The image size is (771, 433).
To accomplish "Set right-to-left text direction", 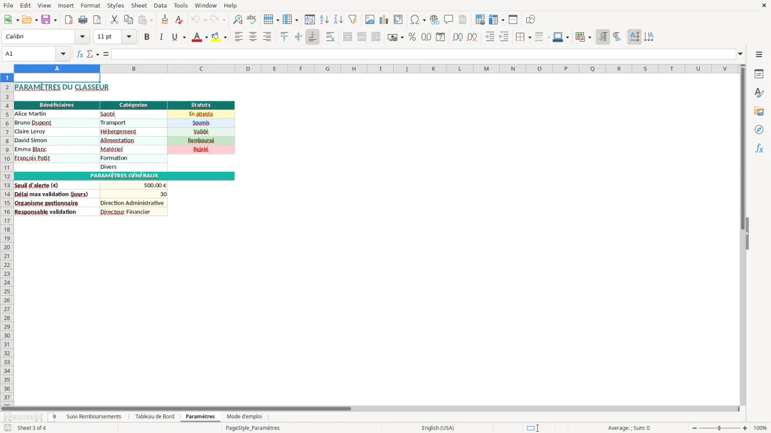I will (x=617, y=37).
